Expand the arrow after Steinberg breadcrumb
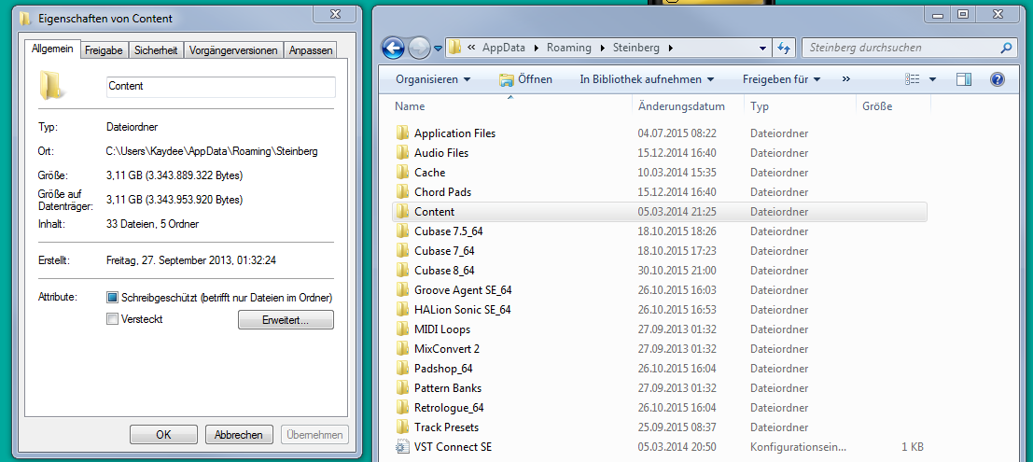 point(671,49)
